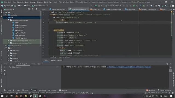This screenshot has width=175, height=98.
Task: Click the scroll-from-source target icon
Action: click(x=29, y=9)
